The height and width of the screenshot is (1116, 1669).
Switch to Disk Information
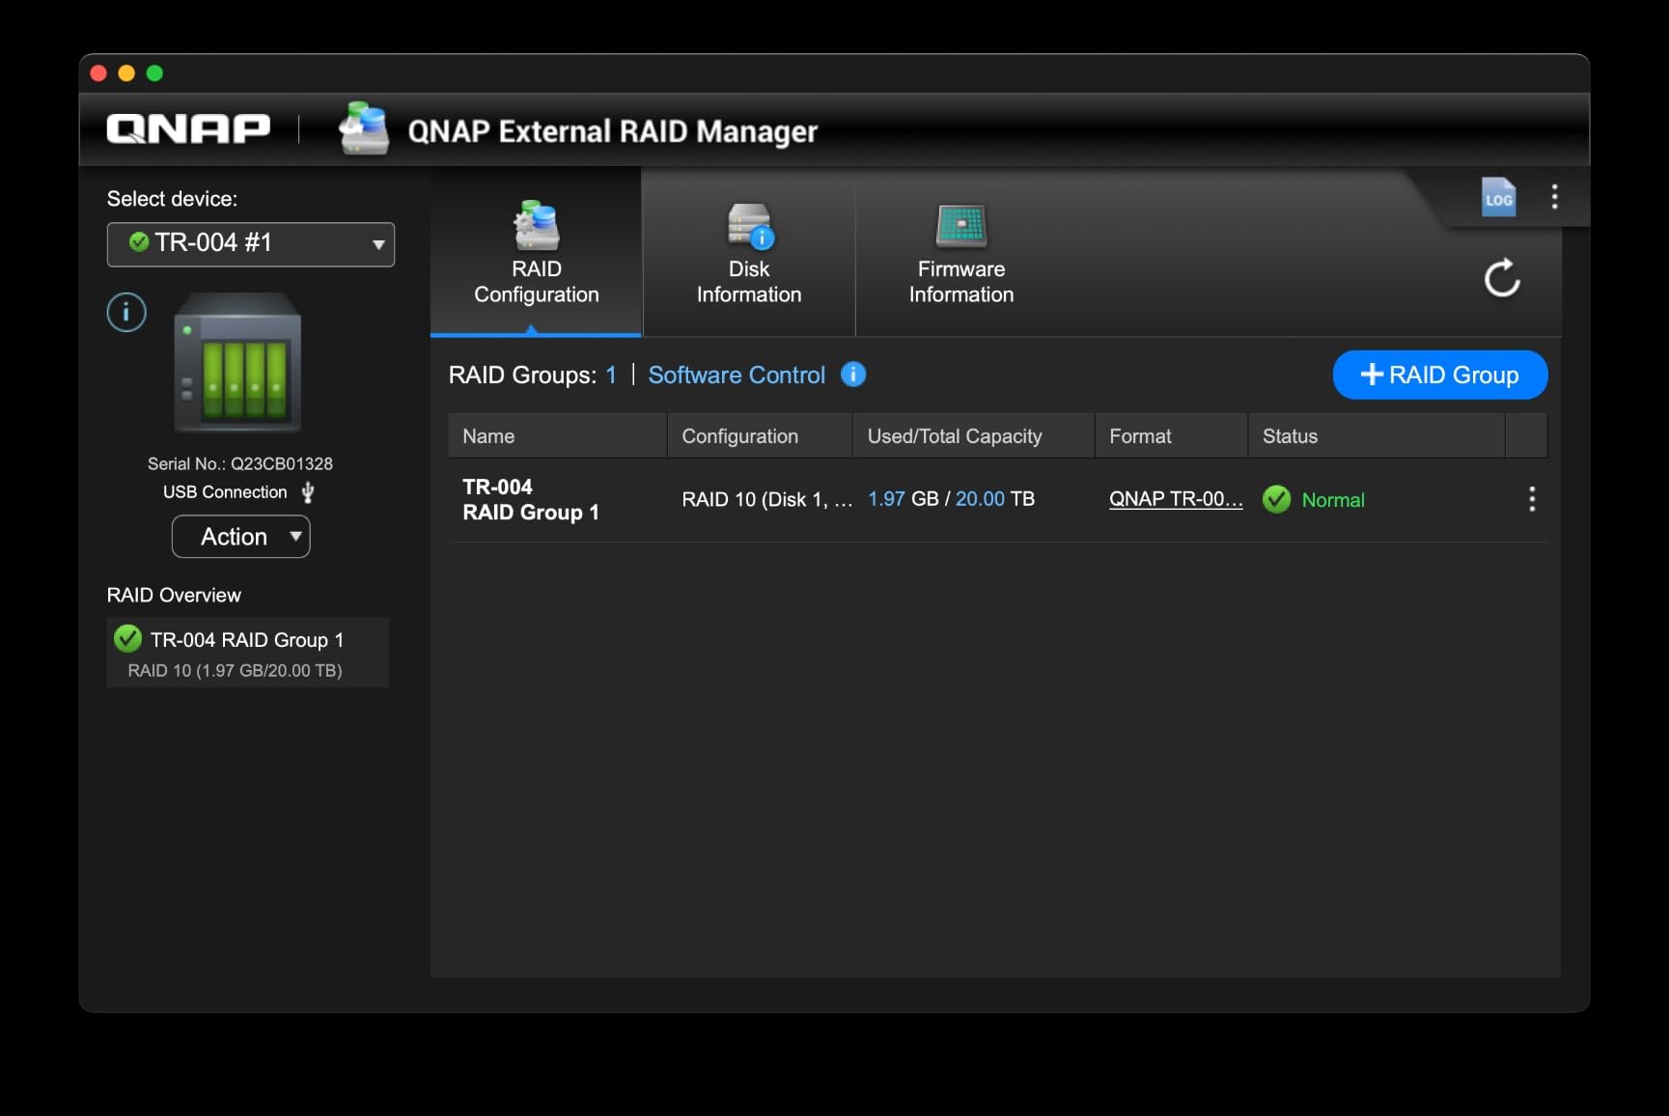(x=748, y=253)
